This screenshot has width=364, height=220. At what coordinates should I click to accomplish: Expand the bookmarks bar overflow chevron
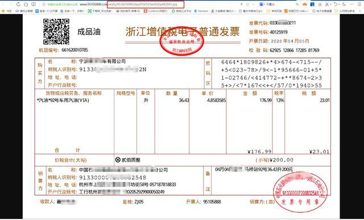(360, 11)
